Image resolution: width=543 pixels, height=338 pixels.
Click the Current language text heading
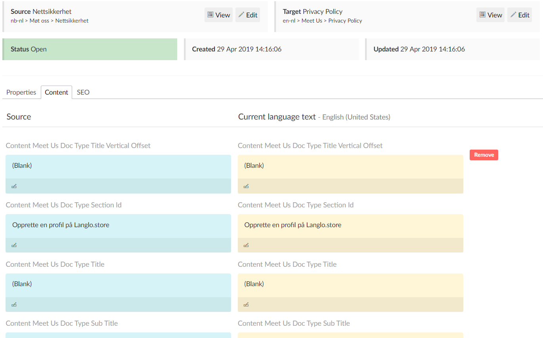pos(277,117)
